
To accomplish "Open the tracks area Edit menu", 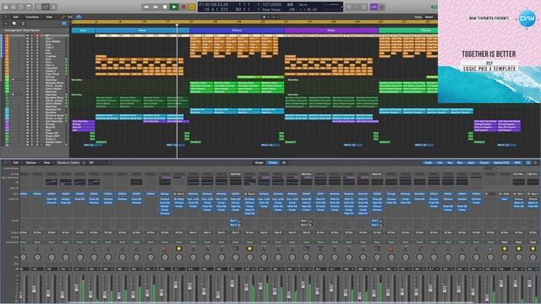I will pos(16,17).
